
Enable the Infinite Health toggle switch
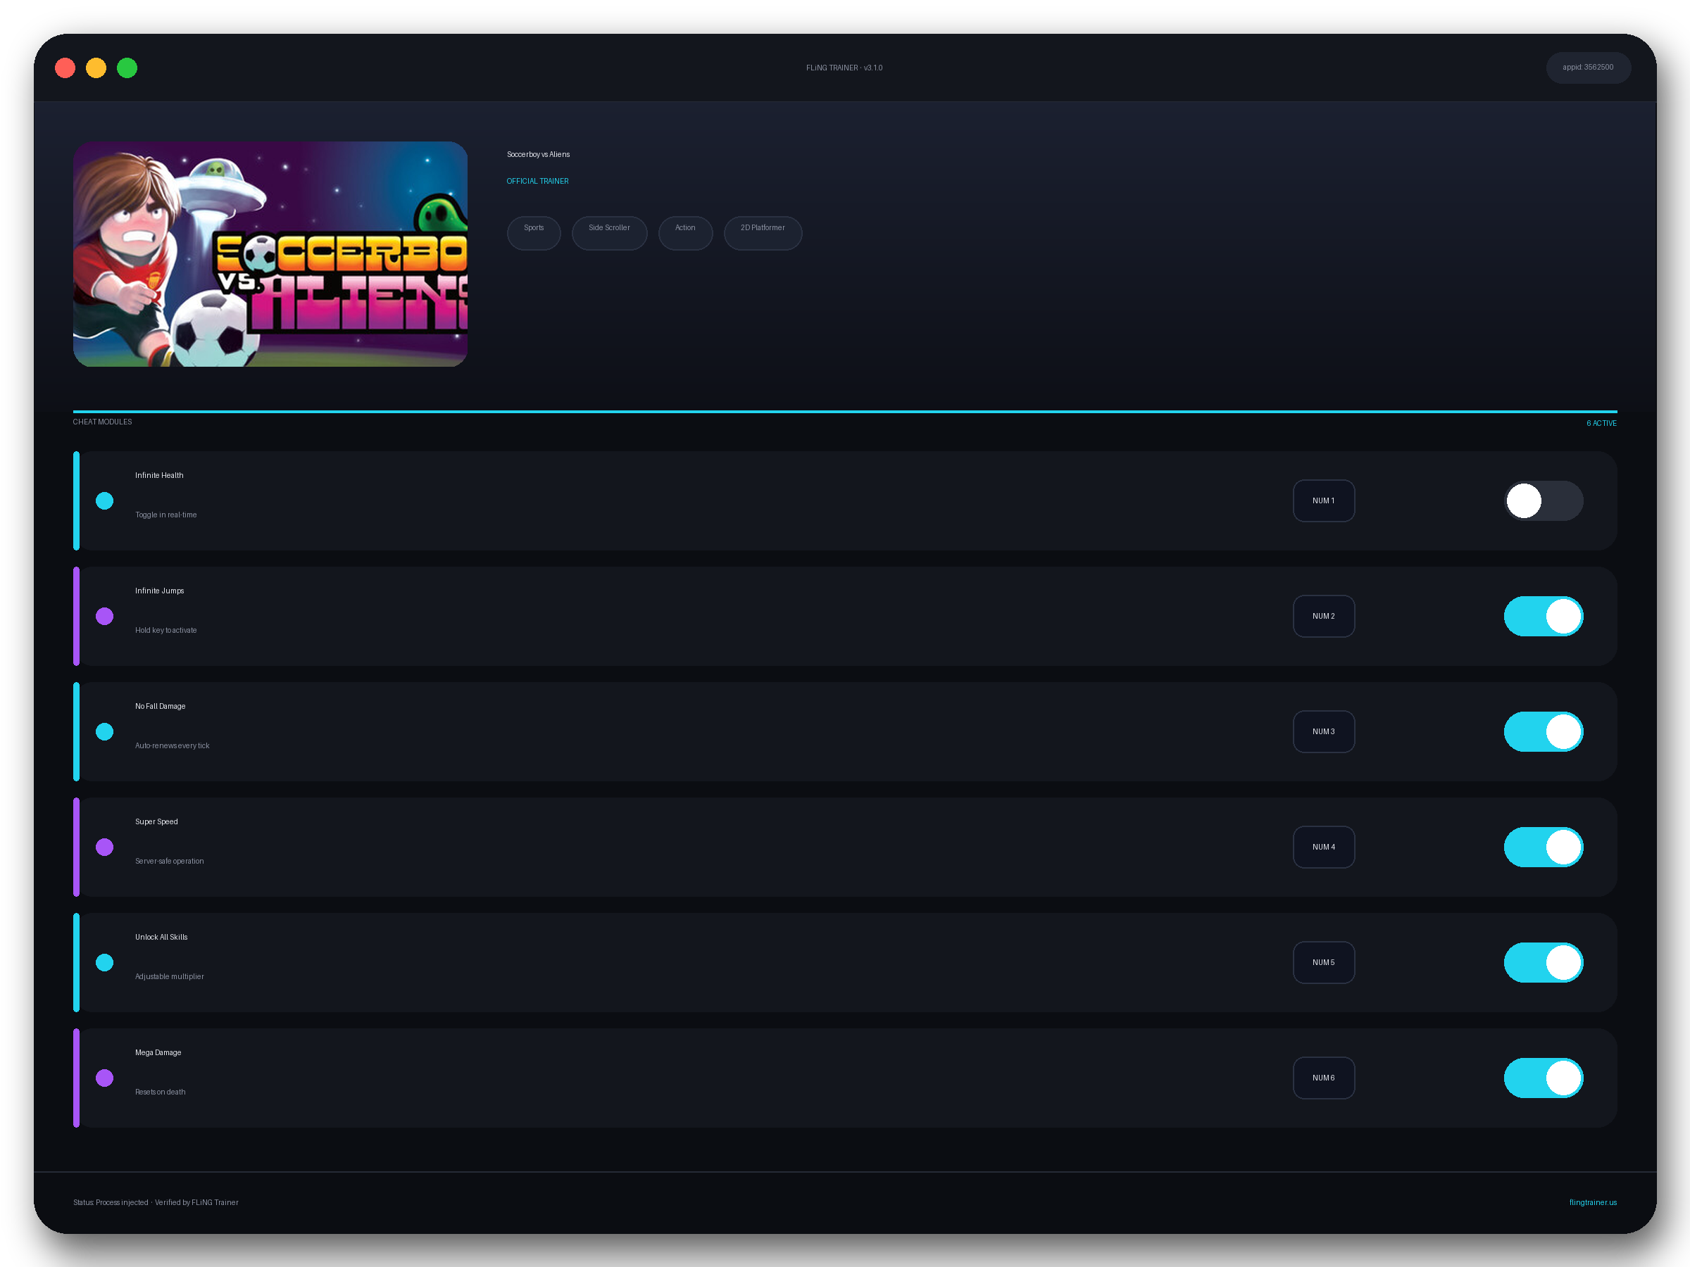coord(1544,501)
